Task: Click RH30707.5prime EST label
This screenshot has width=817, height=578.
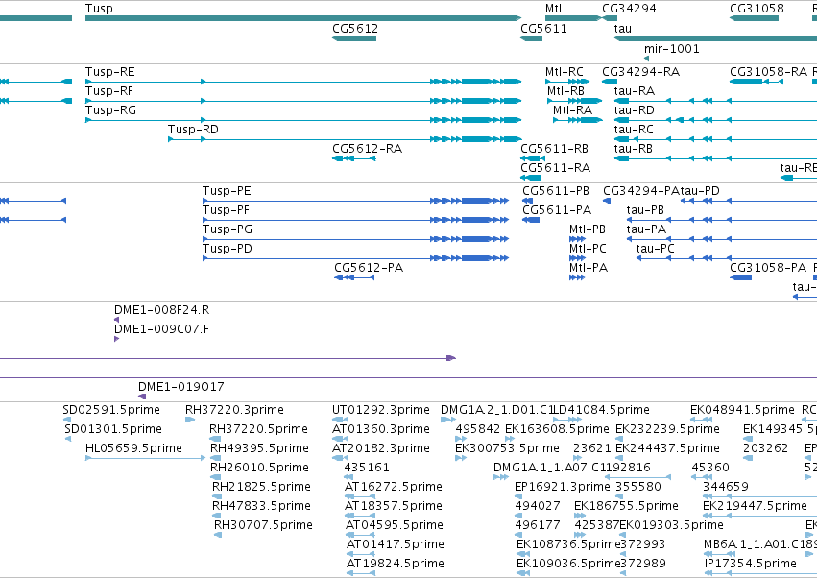Action: tap(263, 525)
